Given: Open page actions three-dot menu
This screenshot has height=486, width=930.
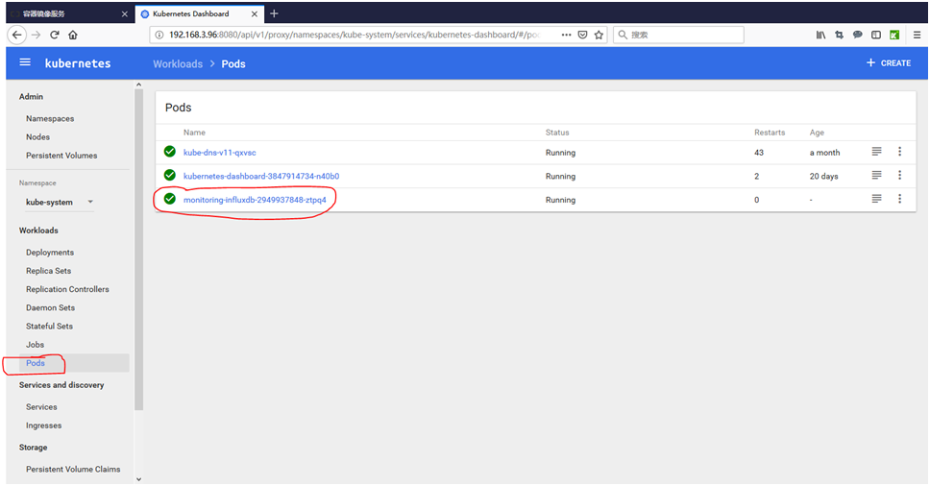Looking at the screenshot, I should 567,35.
